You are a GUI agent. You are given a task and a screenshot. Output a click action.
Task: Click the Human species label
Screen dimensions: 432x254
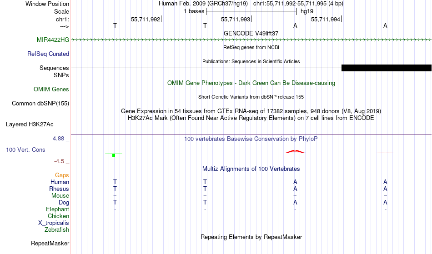point(60,182)
